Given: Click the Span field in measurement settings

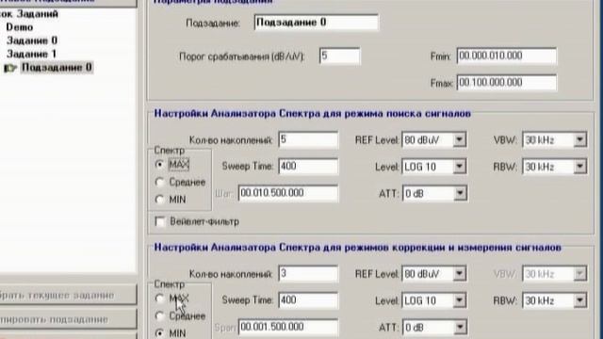Looking at the screenshot, I should point(288,327).
